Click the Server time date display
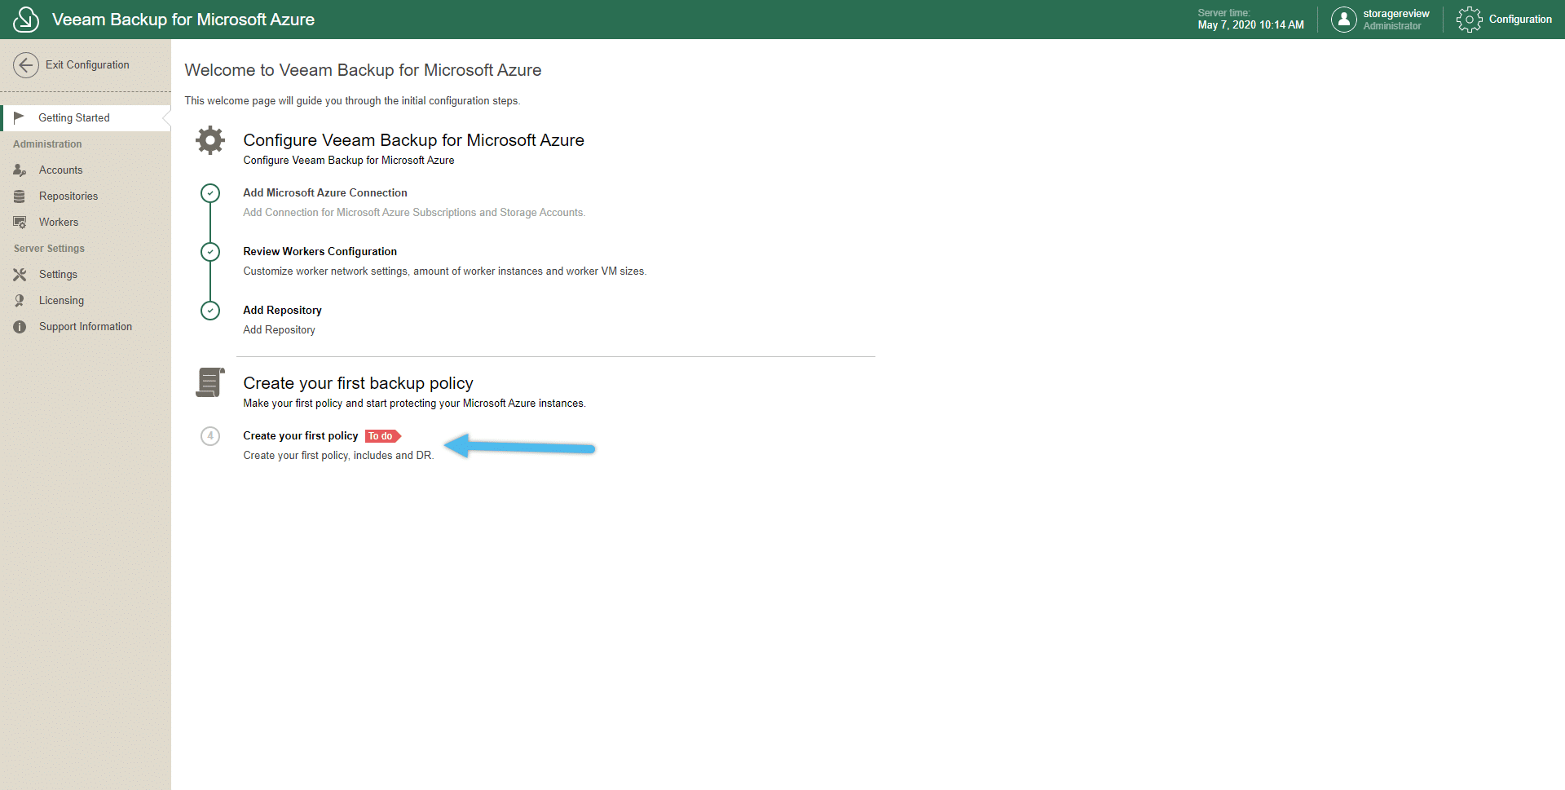 click(1250, 24)
